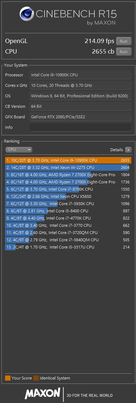Expand the Details arrow button
Screen dimensions: 136x403
[128, 149]
